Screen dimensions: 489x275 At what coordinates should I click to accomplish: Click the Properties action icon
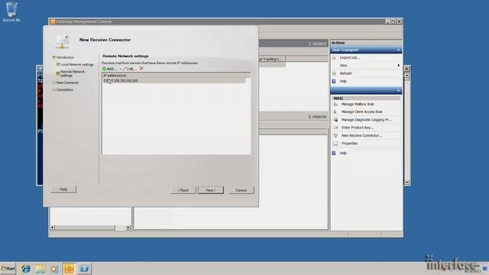tap(335, 144)
